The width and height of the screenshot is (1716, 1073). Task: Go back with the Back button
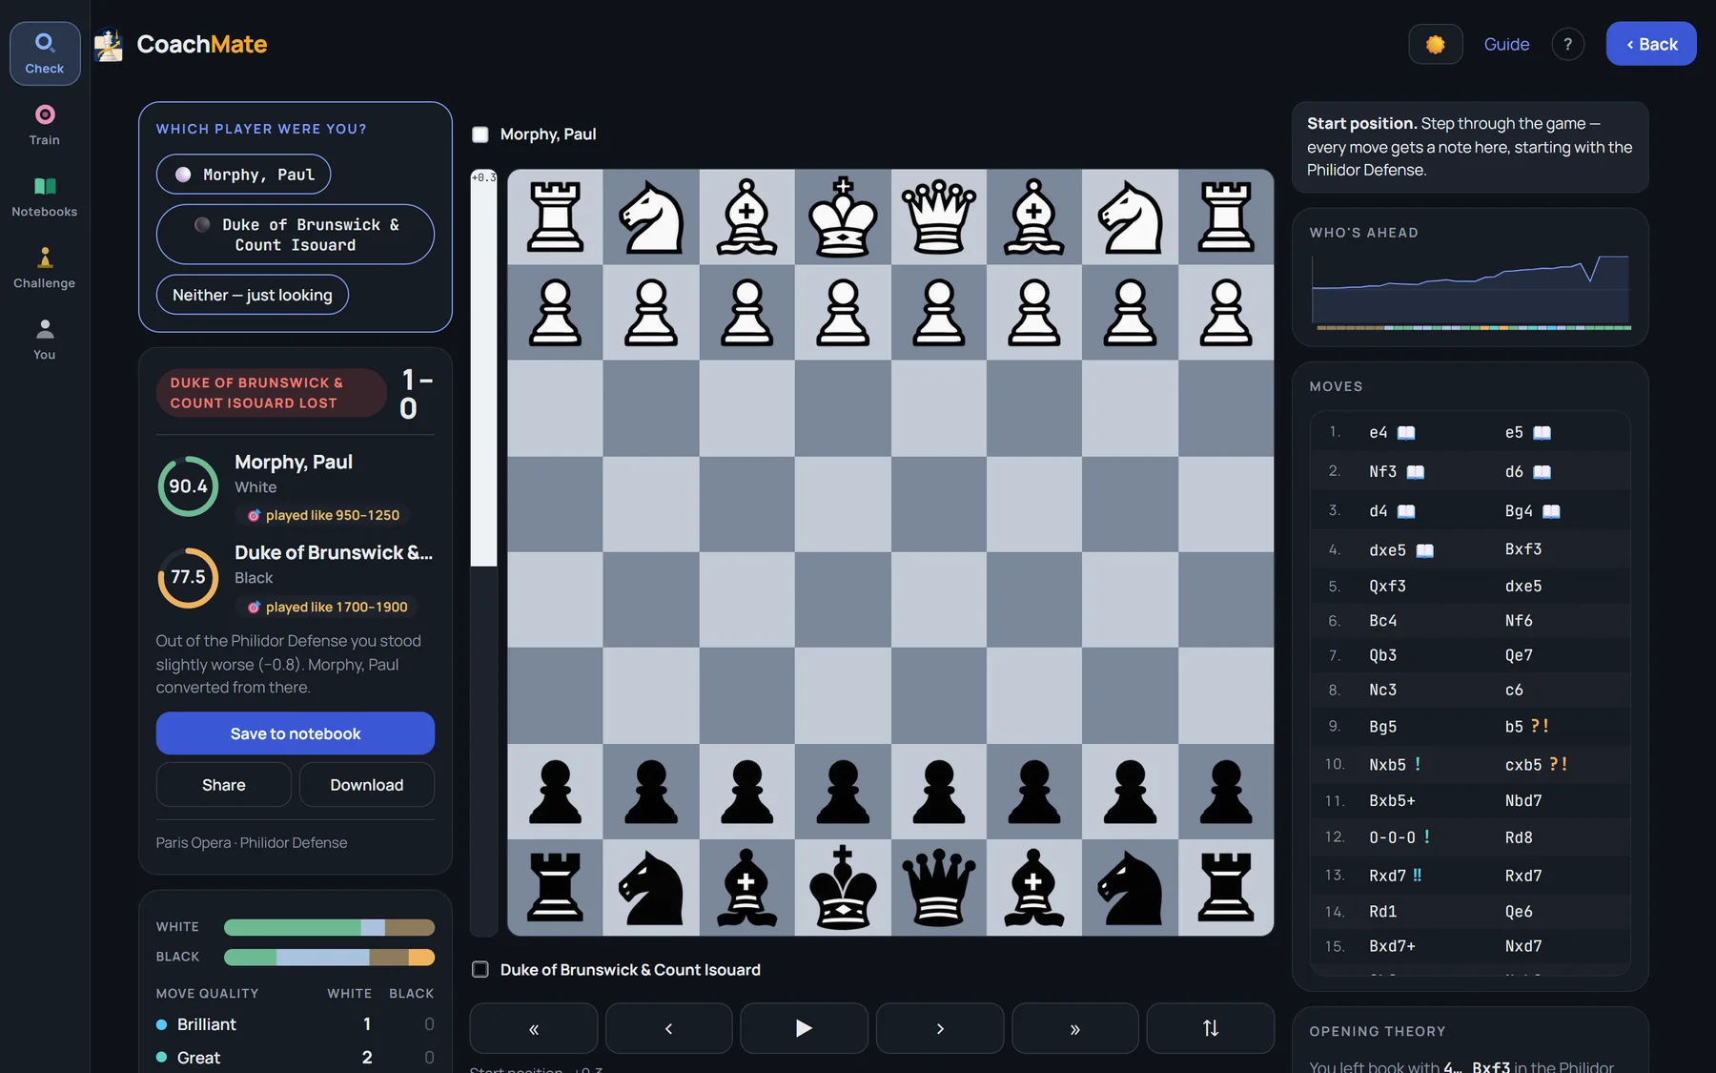1651,44
